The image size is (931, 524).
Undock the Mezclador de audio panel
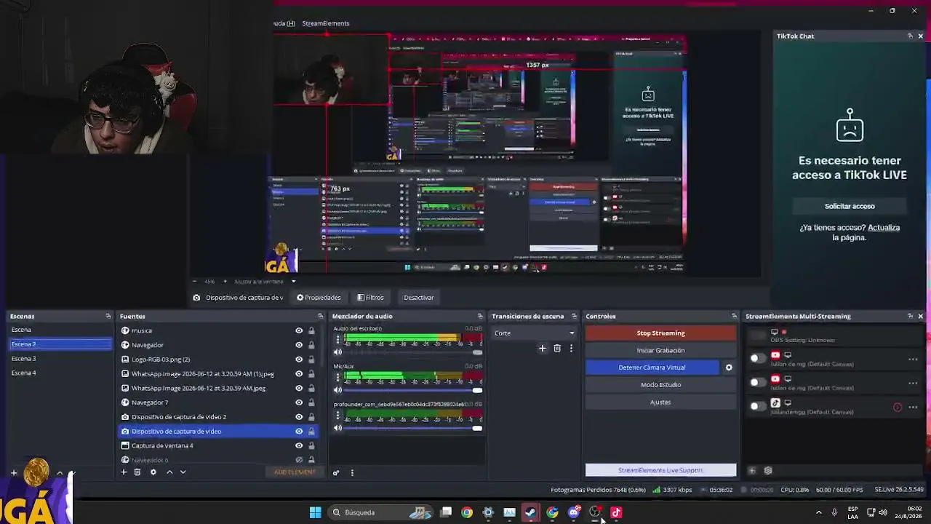point(479,316)
